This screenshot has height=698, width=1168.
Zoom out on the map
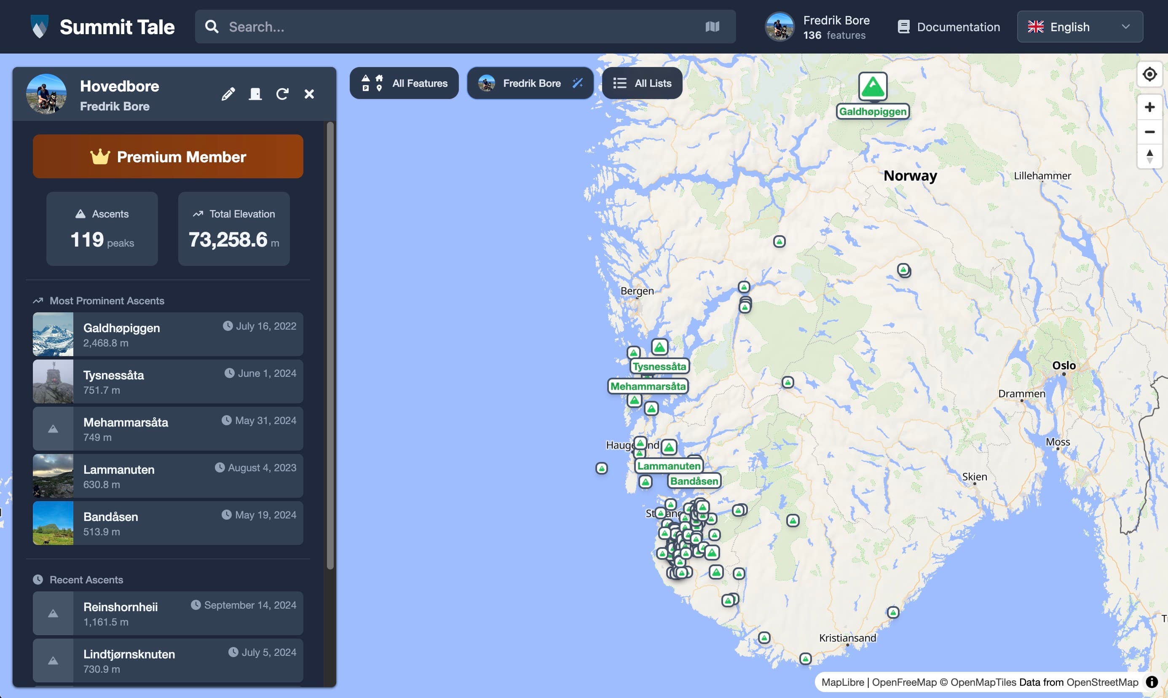[x=1149, y=132]
